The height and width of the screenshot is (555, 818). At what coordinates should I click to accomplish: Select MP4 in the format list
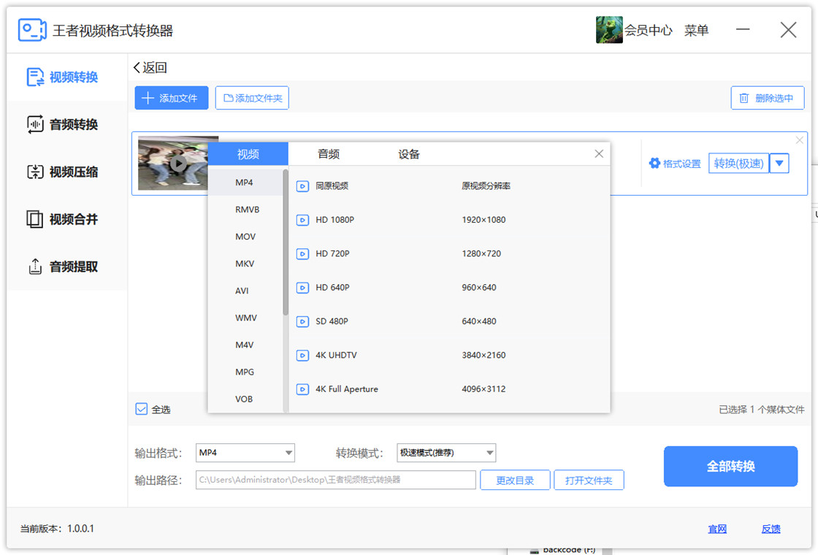(x=244, y=183)
